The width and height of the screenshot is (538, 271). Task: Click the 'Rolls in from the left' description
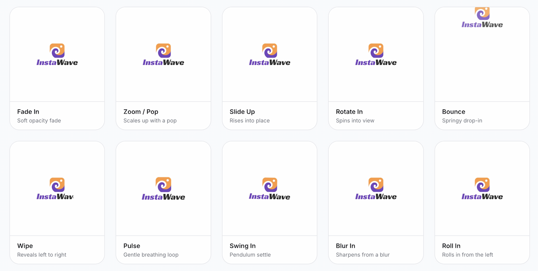coord(468,255)
